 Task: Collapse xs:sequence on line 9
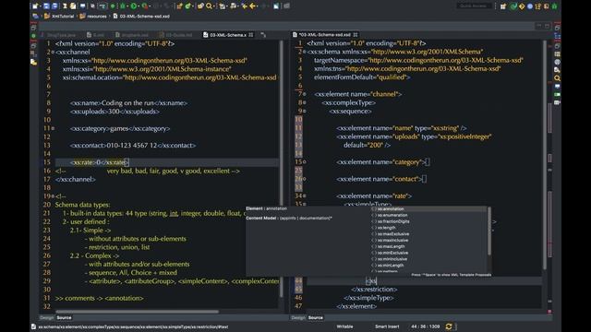(305, 111)
